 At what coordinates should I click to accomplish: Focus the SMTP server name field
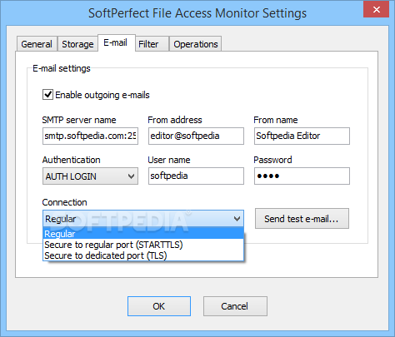pos(90,136)
